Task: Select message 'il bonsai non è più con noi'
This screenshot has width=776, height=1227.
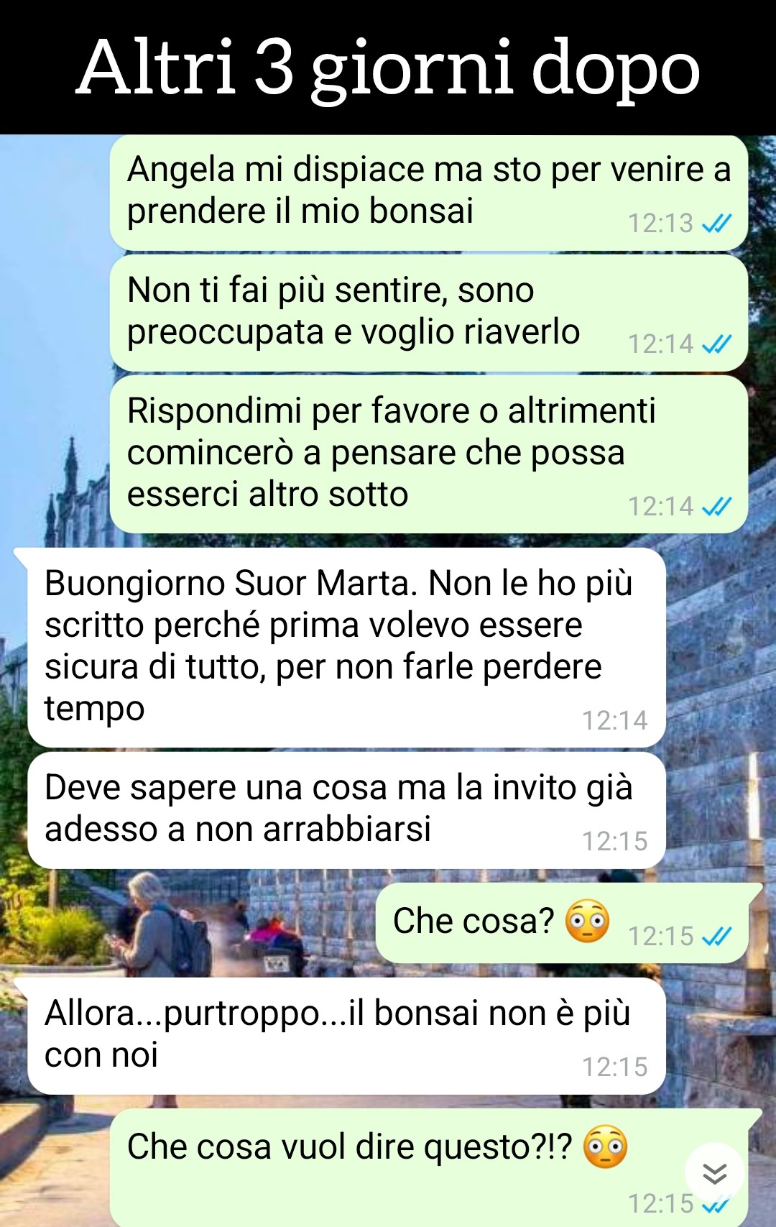Action: 346,1036
